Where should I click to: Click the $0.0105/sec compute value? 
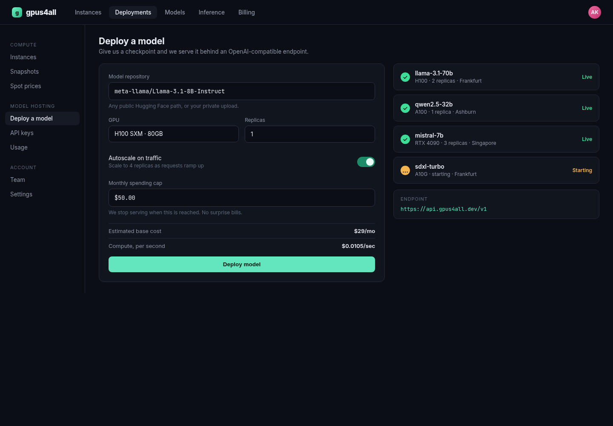[x=358, y=246]
